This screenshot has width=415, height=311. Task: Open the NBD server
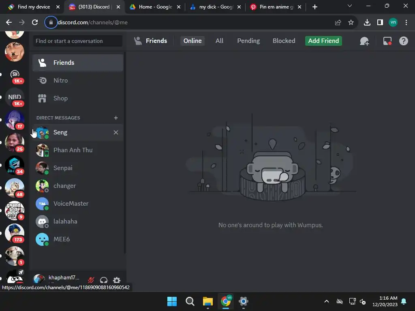pyautogui.click(x=15, y=97)
